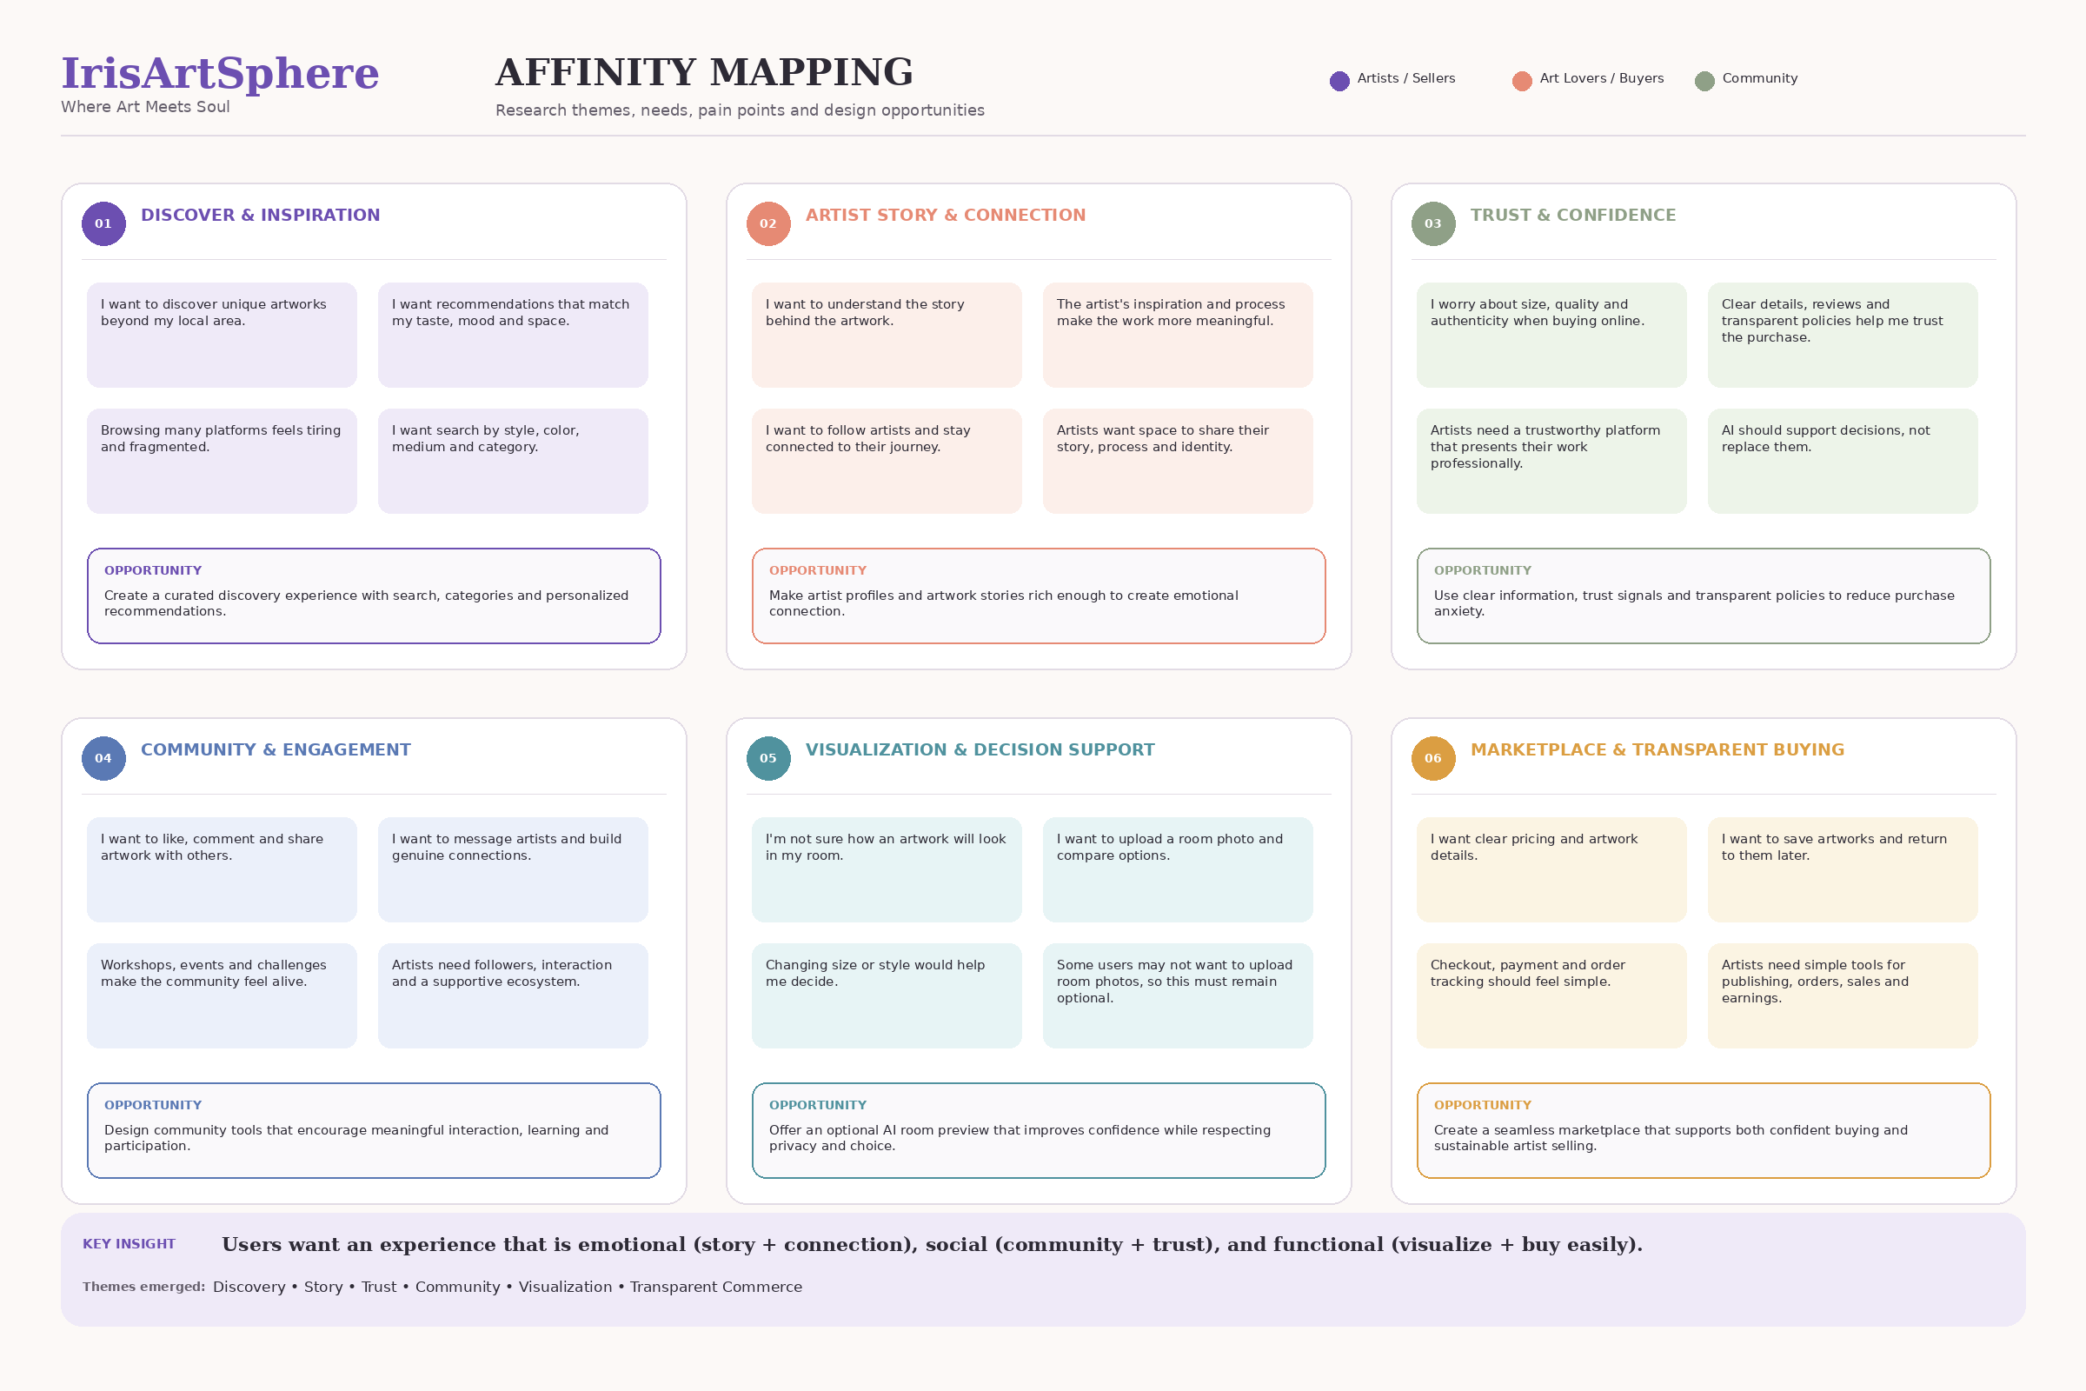Image resolution: width=2086 pixels, height=1391 pixels.
Task: Click the green Community legend dot
Action: (x=1704, y=82)
